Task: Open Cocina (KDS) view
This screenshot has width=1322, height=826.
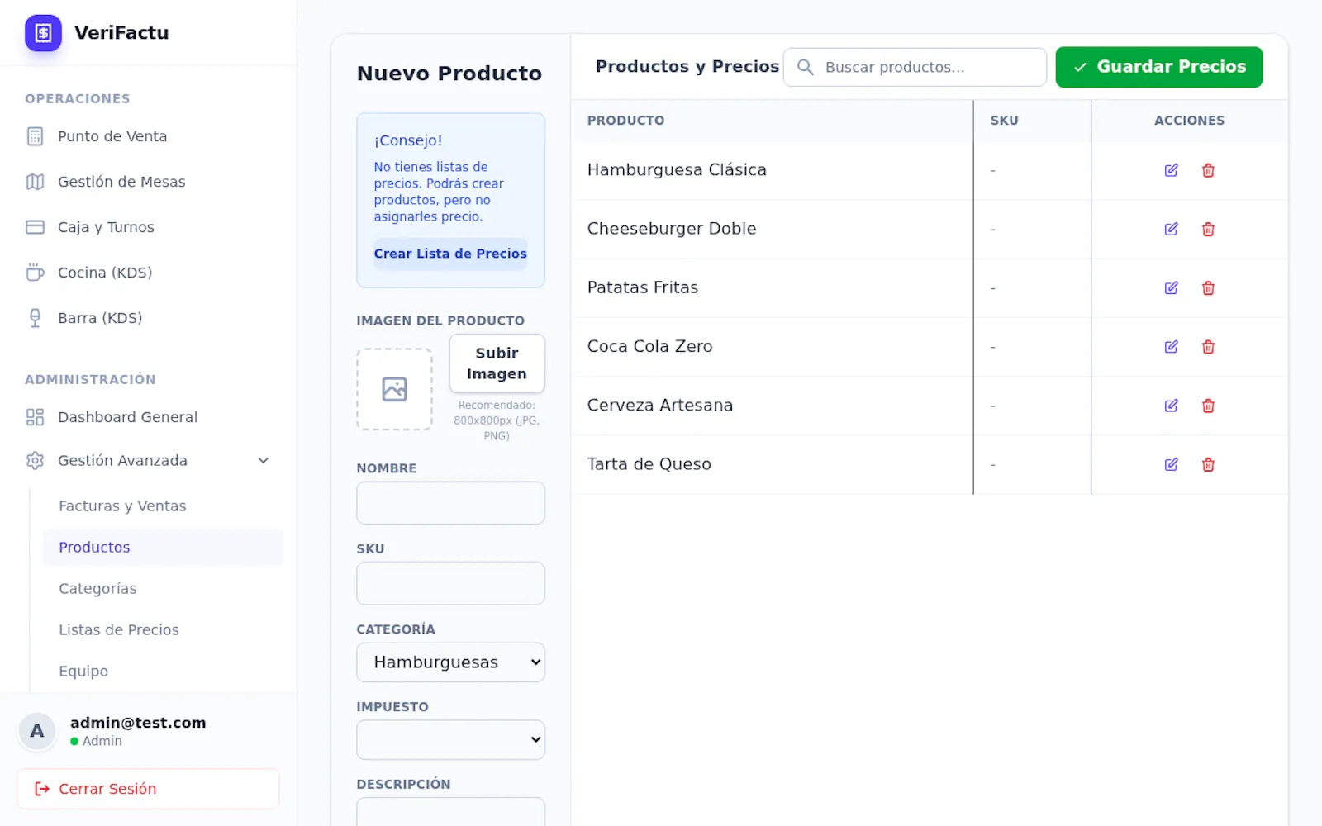Action: point(149,273)
